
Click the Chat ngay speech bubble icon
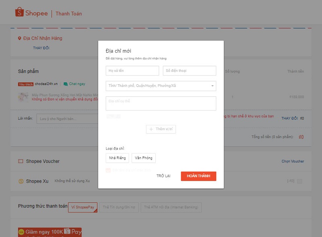click(x=65, y=84)
